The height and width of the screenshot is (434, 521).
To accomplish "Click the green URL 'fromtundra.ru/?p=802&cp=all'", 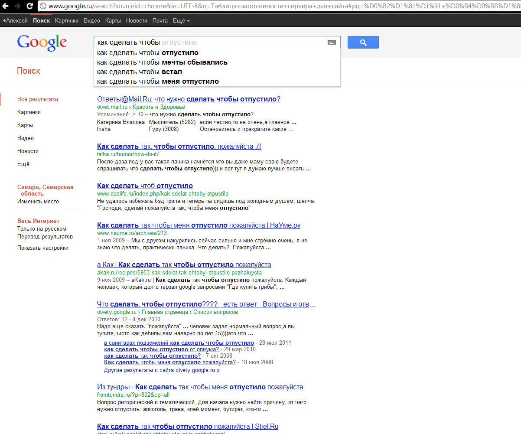I will [x=133, y=395].
